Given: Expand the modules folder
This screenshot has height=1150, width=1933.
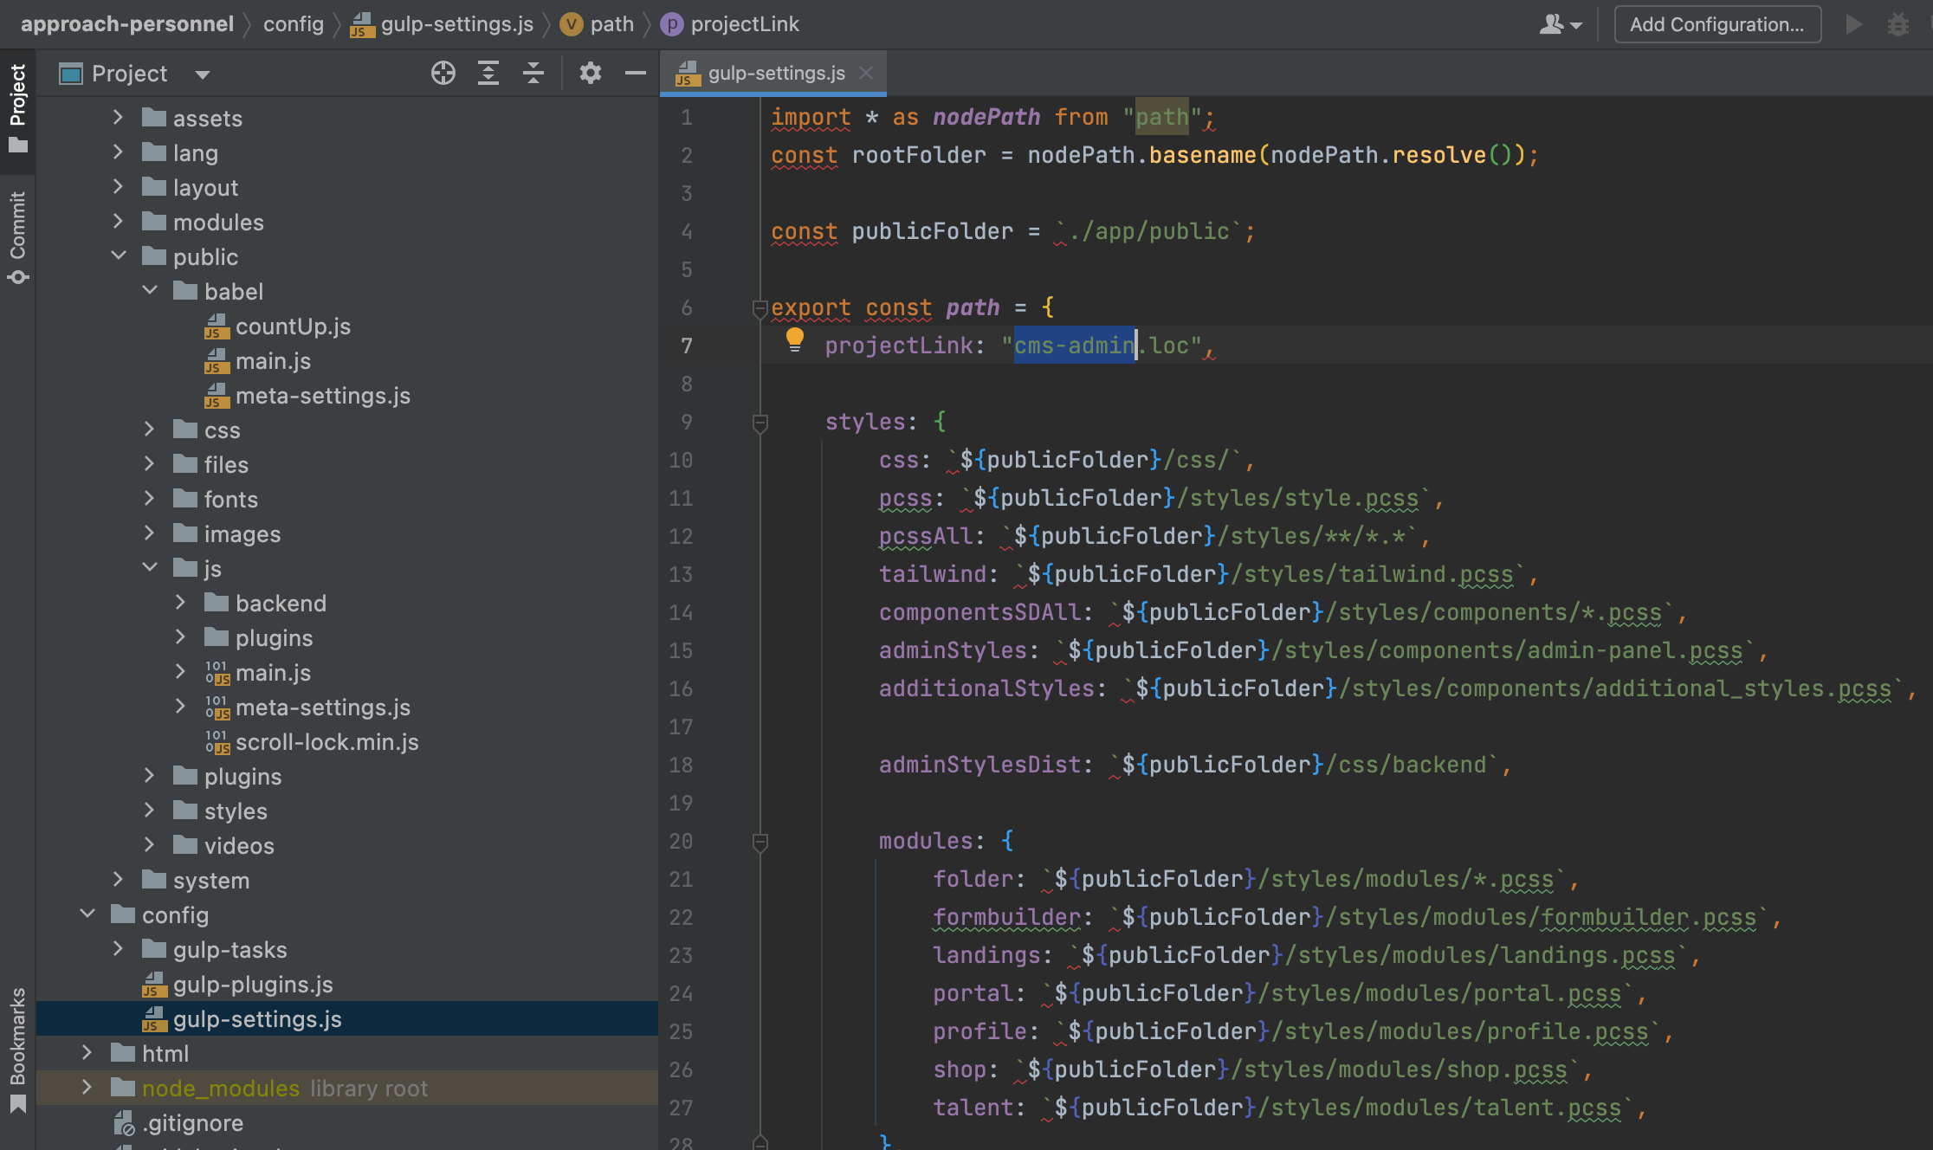Looking at the screenshot, I should click(x=119, y=222).
